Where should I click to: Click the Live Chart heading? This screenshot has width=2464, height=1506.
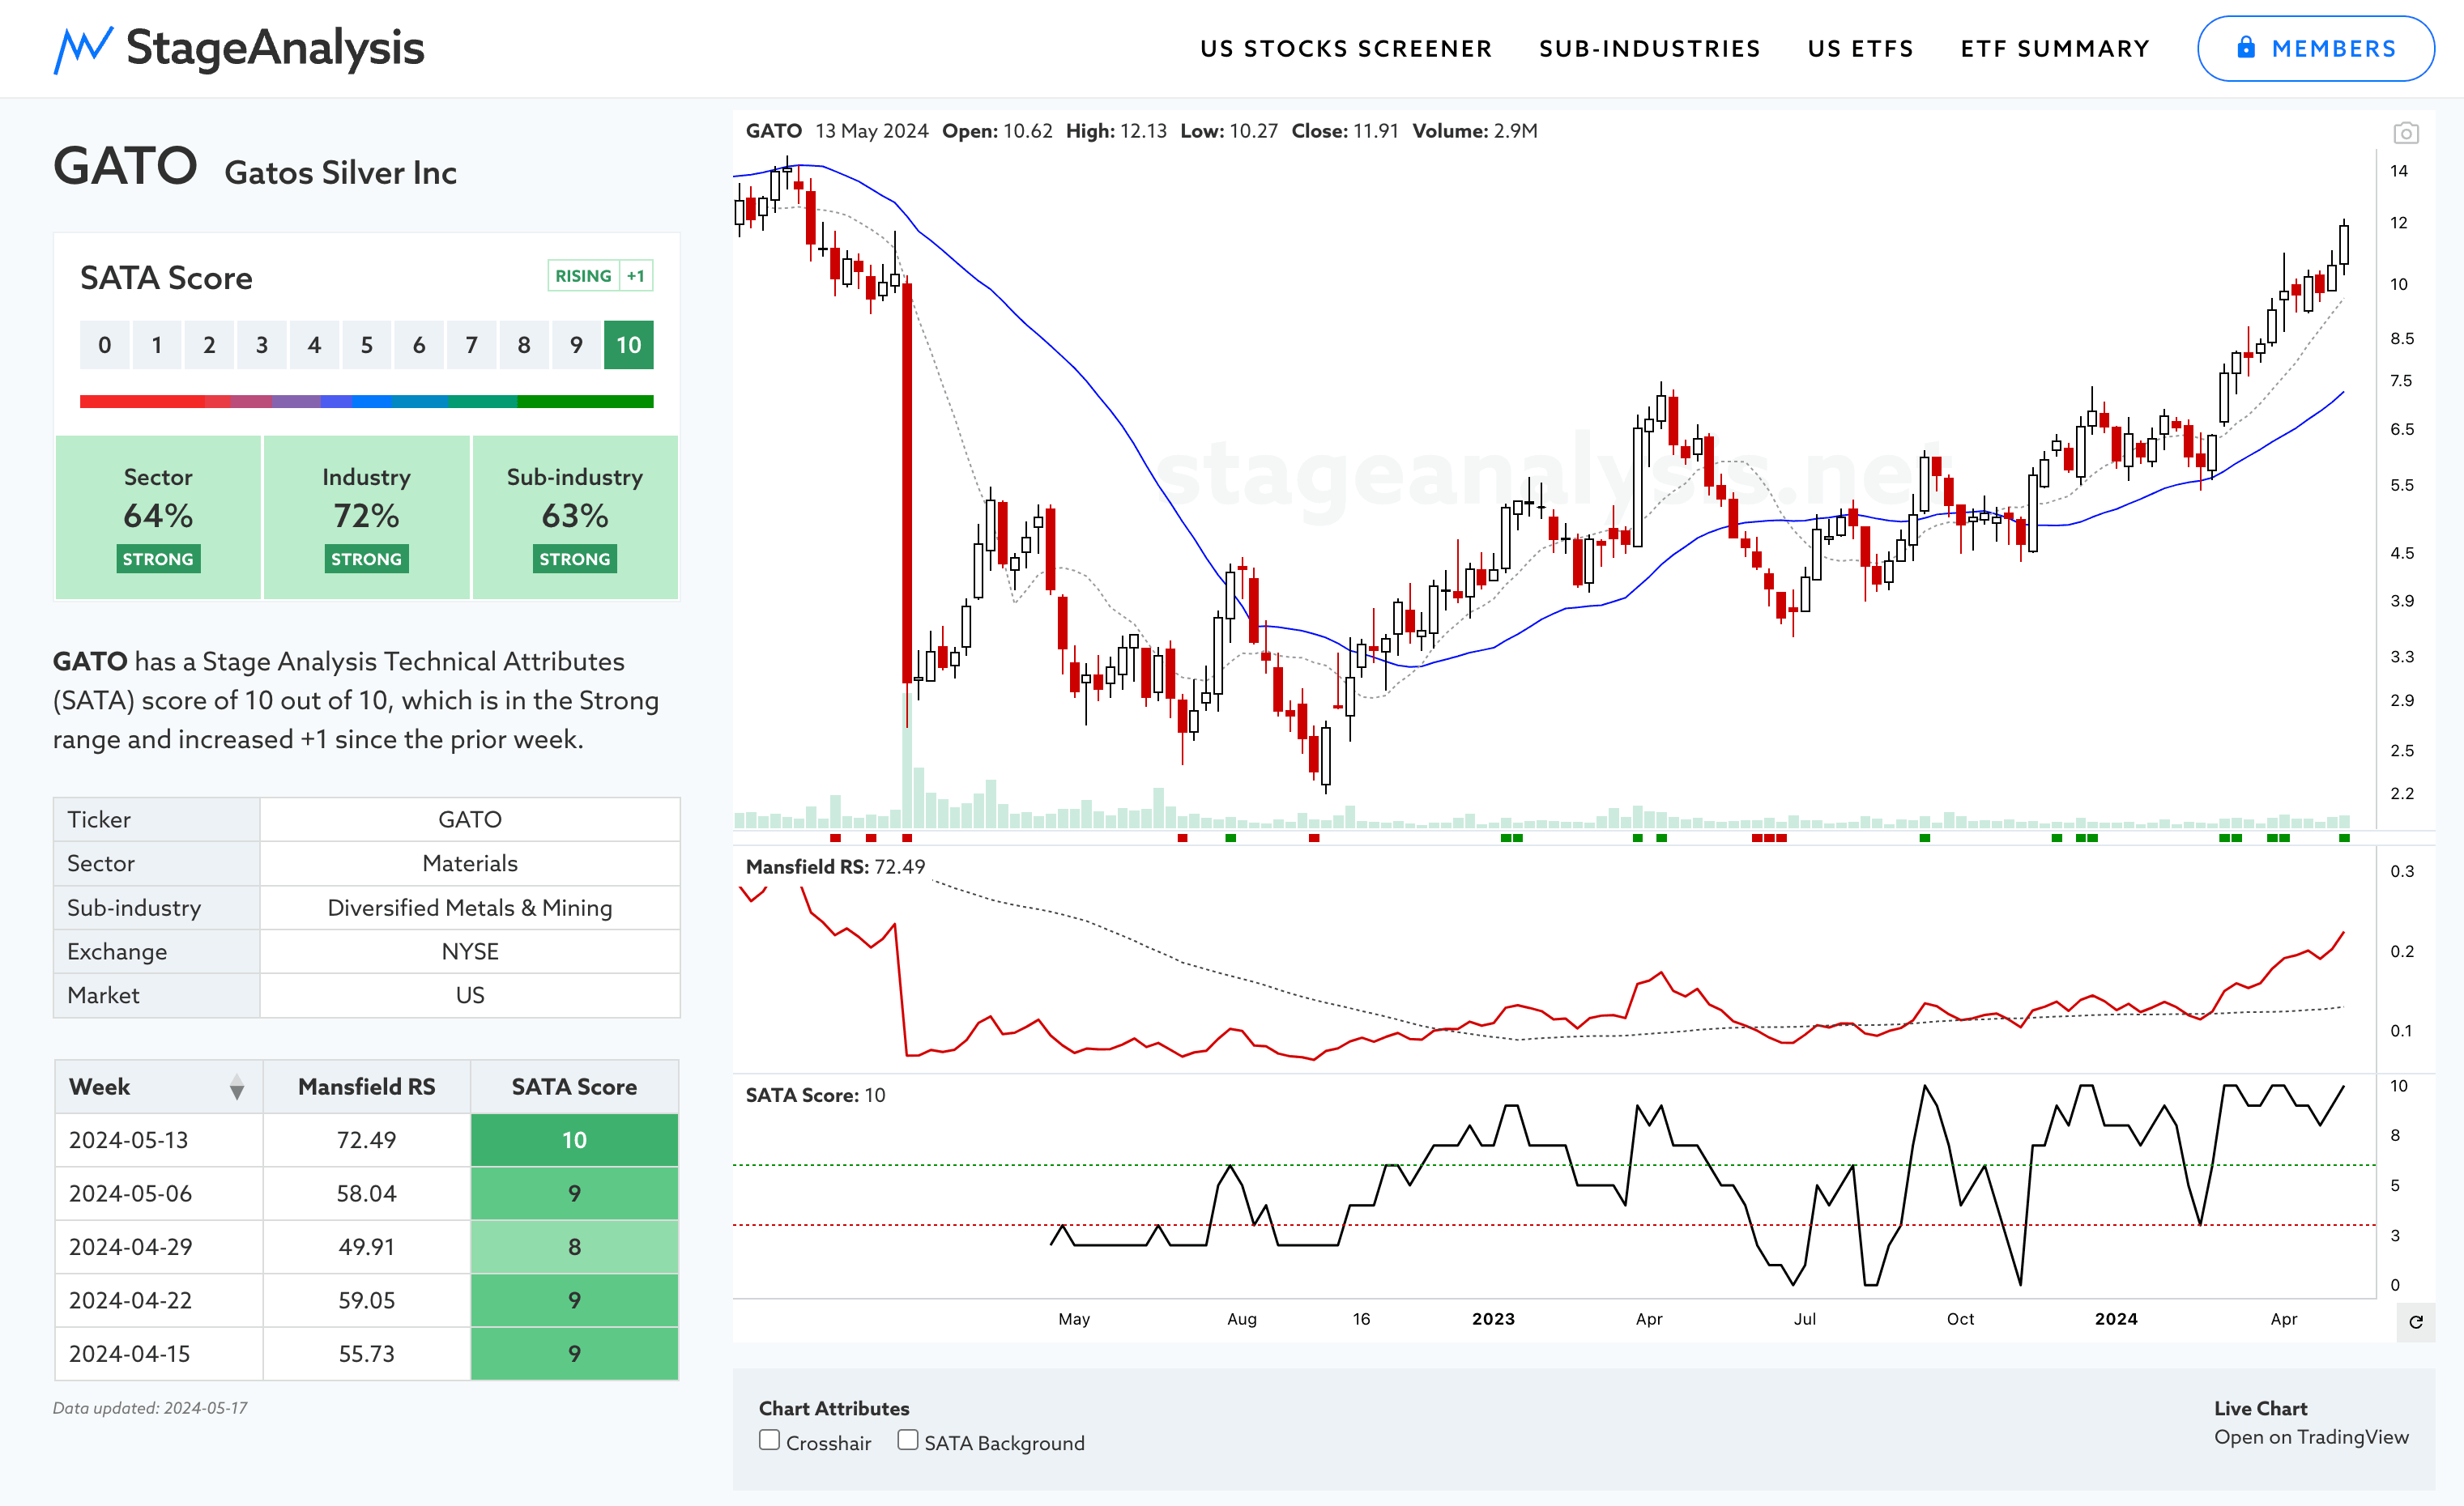[x=2260, y=1408]
